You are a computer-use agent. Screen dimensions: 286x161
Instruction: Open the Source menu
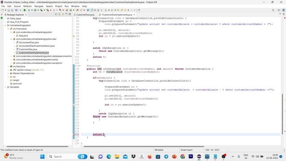(x=17, y=6)
